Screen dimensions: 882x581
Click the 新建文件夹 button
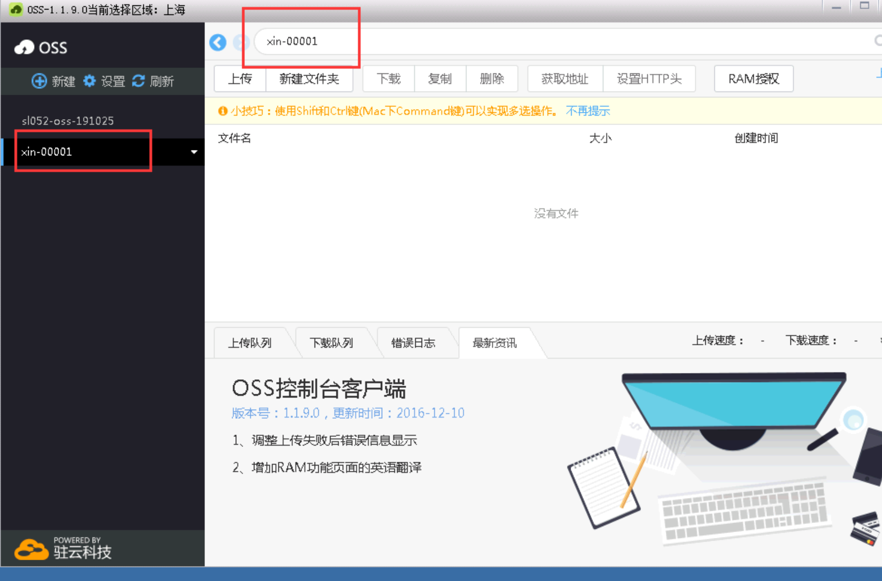tap(309, 79)
